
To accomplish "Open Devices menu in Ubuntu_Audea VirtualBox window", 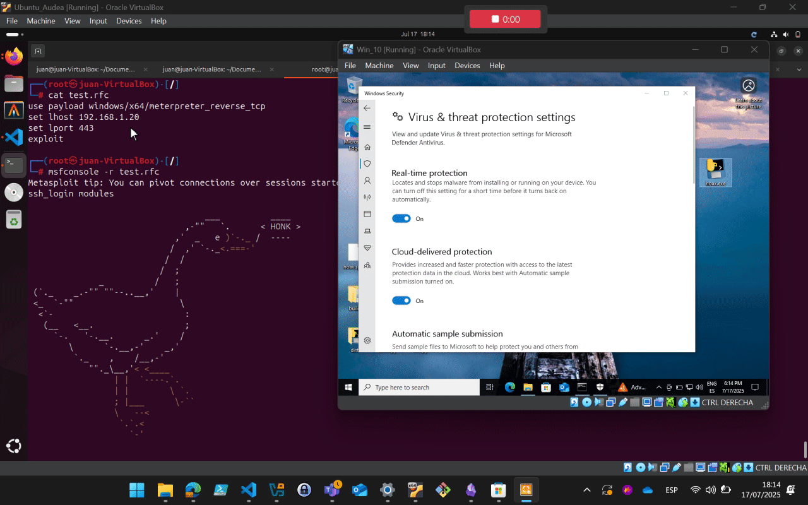I will pyautogui.click(x=129, y=21).
